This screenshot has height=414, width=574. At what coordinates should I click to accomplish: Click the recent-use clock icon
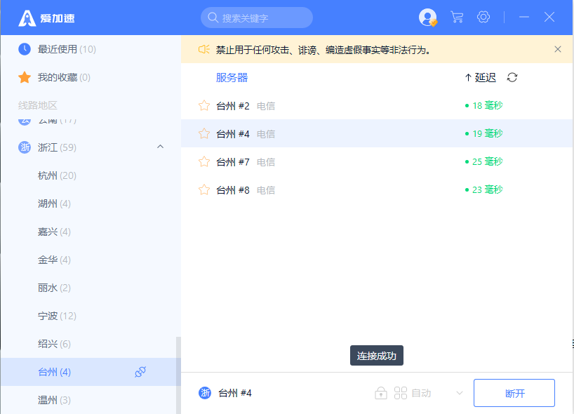pos(25,49)
